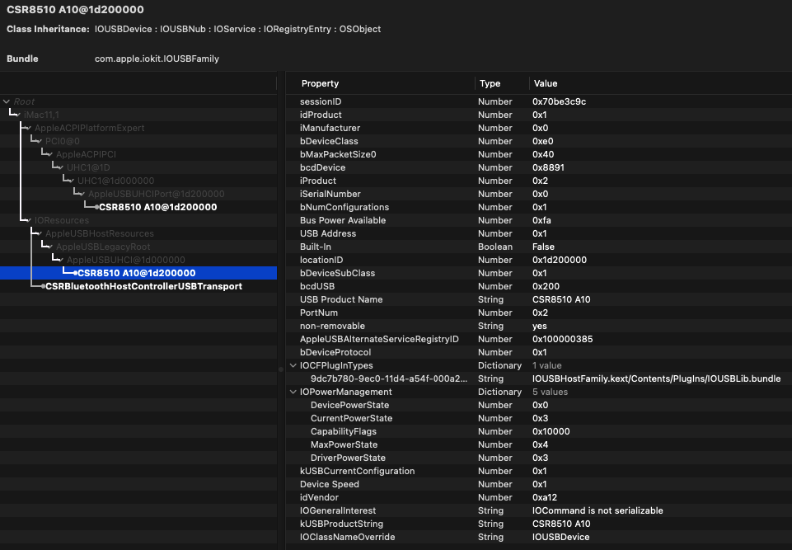The image size is (792, 550).
Task: Select AppleUSBHostResources tree item
Action: pos(100,233)
